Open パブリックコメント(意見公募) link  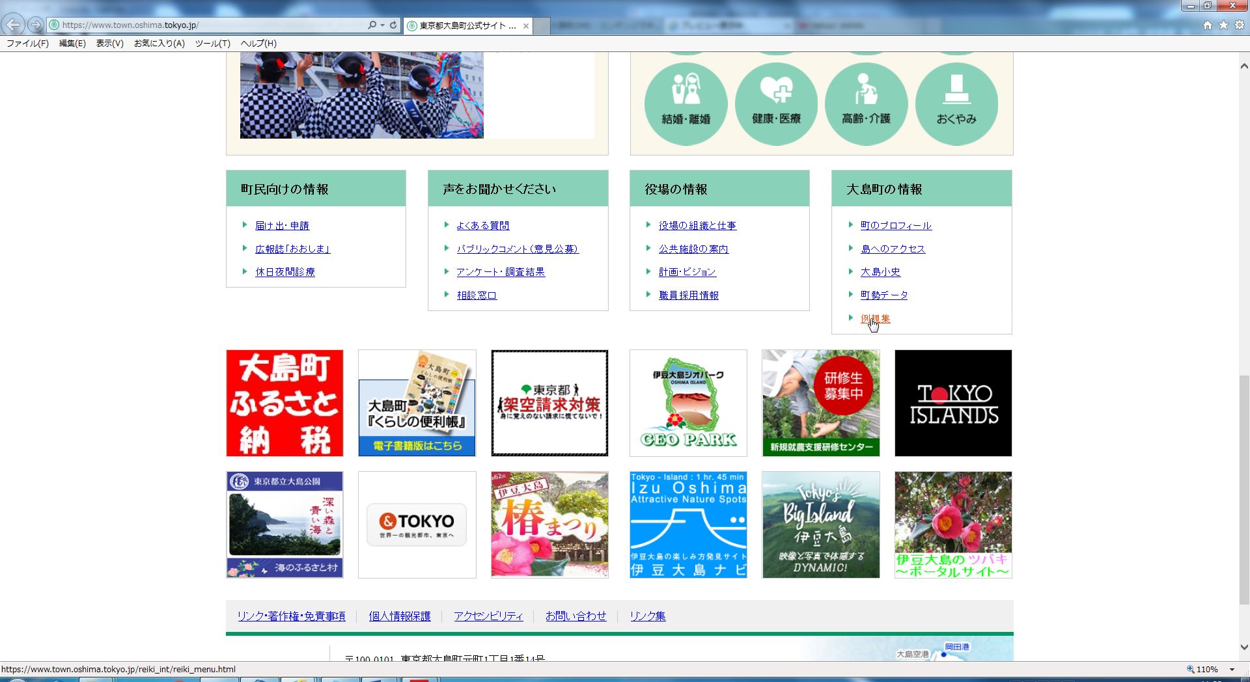(518, 249)
